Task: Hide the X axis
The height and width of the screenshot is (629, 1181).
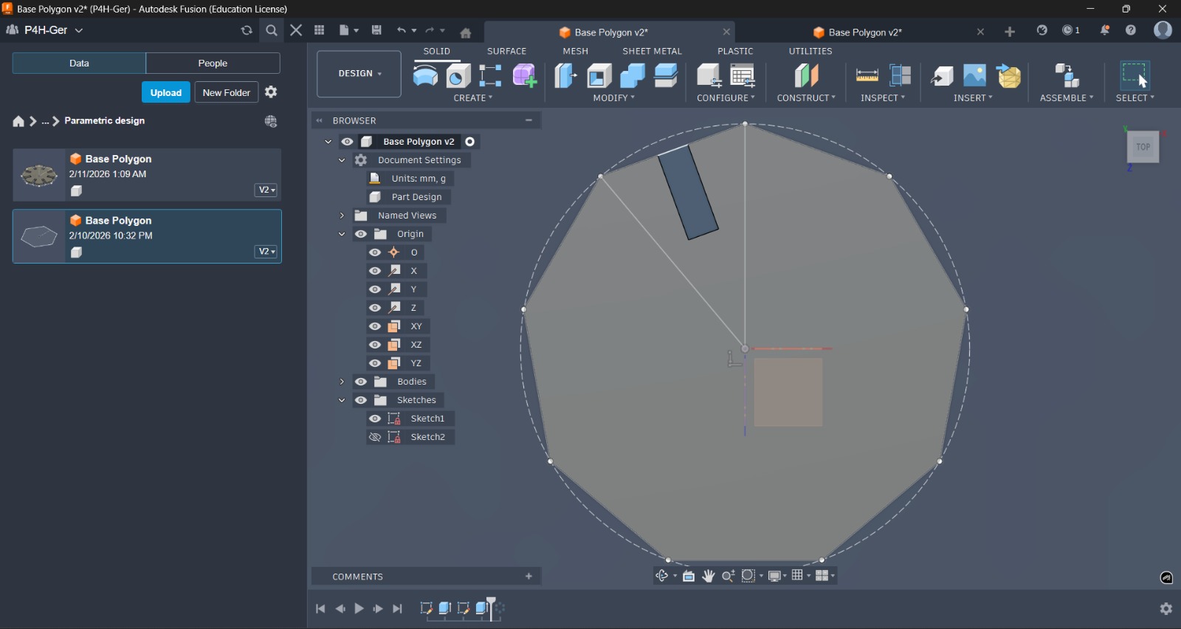Action: click(x=375, y=271)
